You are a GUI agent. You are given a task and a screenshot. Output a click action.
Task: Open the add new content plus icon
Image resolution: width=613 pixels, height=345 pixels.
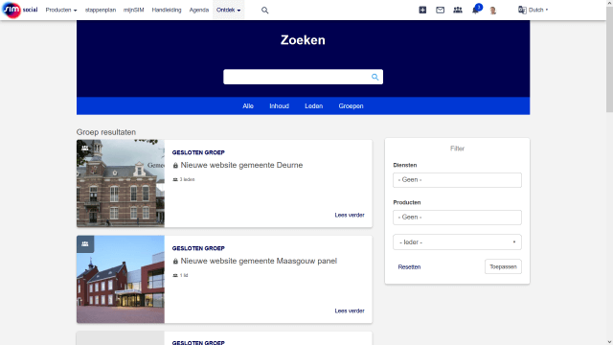(422, 10)
